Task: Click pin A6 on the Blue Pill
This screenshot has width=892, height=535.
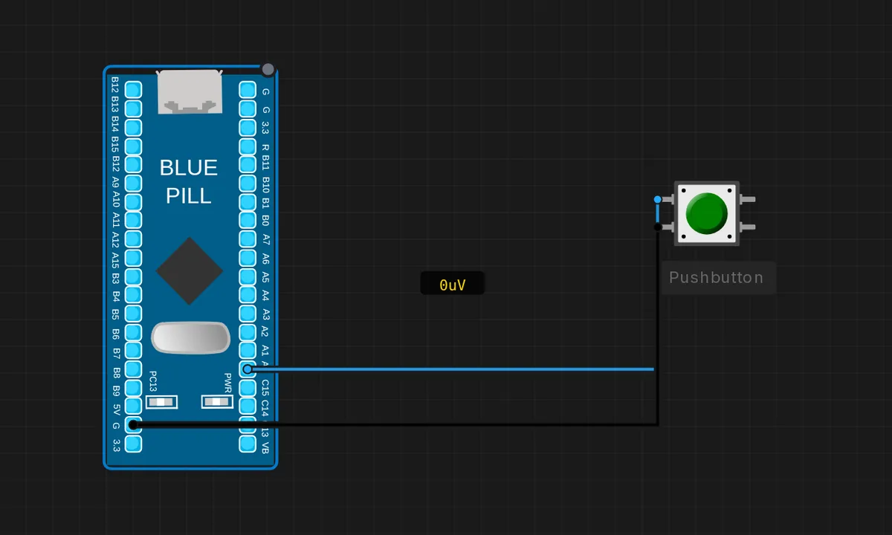Action: coord(248,258)
